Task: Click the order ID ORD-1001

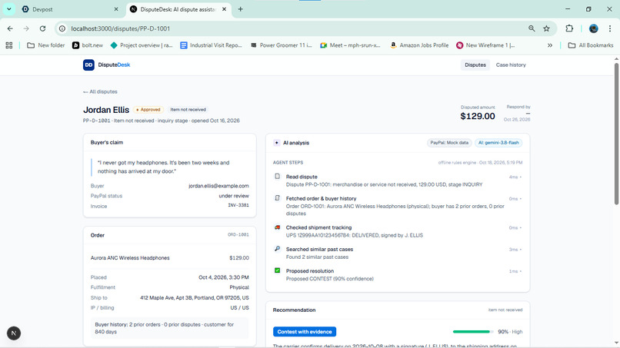Action: coord(238,234)
